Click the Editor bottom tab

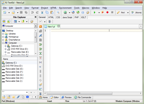pyautogui.click(x=54, y=97)
